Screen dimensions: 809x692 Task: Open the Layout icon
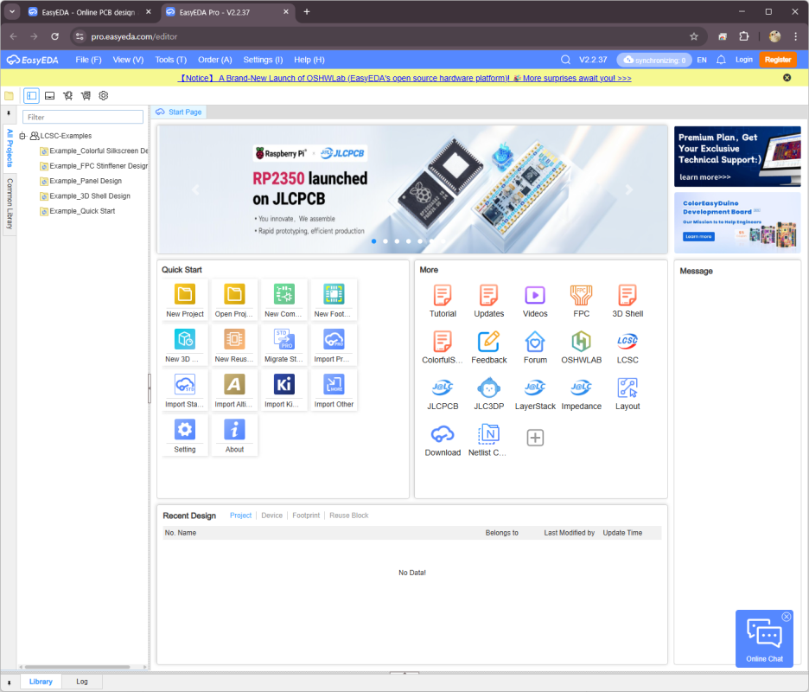point(627,388)
